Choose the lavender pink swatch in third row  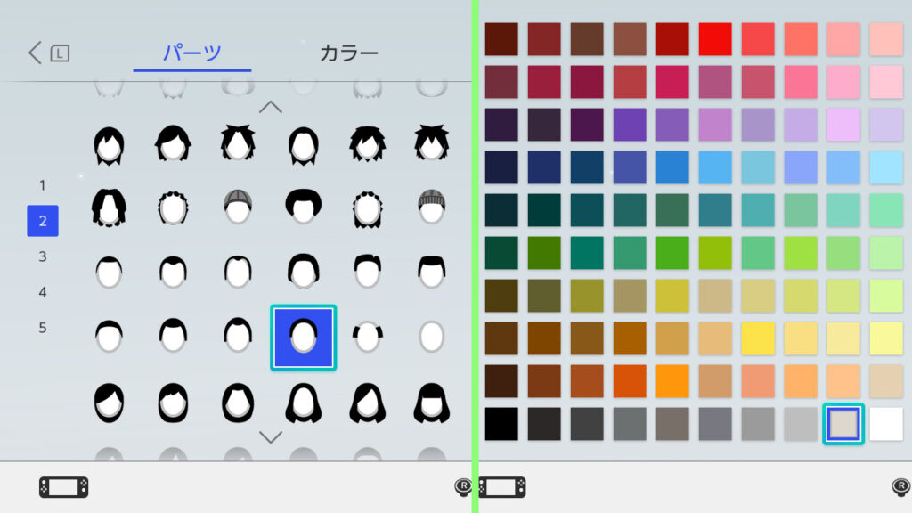click(x=843, y=125)
